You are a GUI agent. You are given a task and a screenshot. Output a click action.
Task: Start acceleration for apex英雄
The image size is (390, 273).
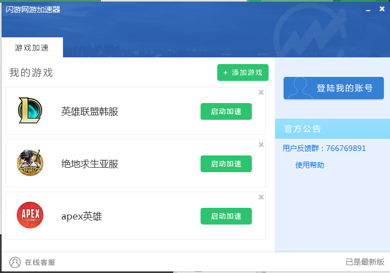pos(226,216)
